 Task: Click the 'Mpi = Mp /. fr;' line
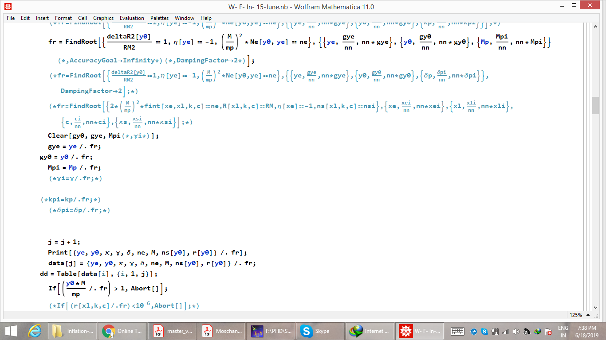pyautogui.click(x=75, y=167)
